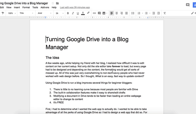Apply bulleted list formatting
The width and height of the screenshot is (196, 114).
pos(146,13)
